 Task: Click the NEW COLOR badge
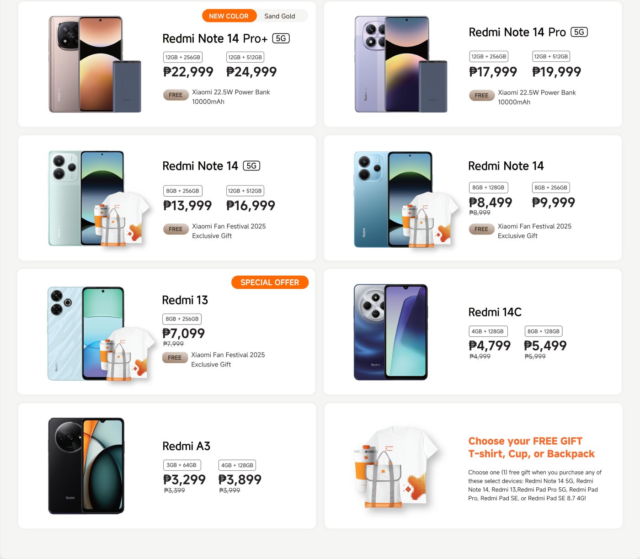(229, 16)
